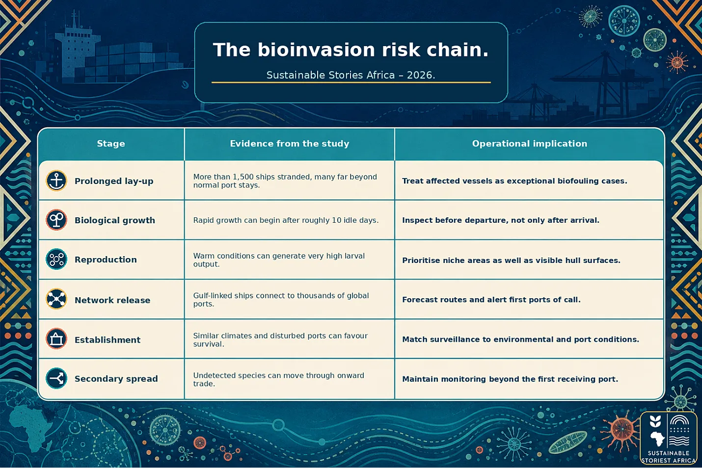
Task: Click the anchor icon beside Prolonged lay-up
Action: tap(56, 181)
